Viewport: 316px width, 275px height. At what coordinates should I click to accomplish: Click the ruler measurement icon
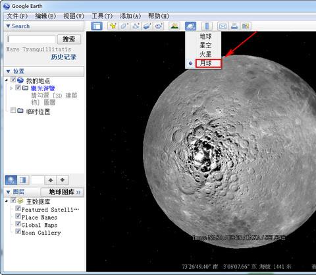pos(207,26)
